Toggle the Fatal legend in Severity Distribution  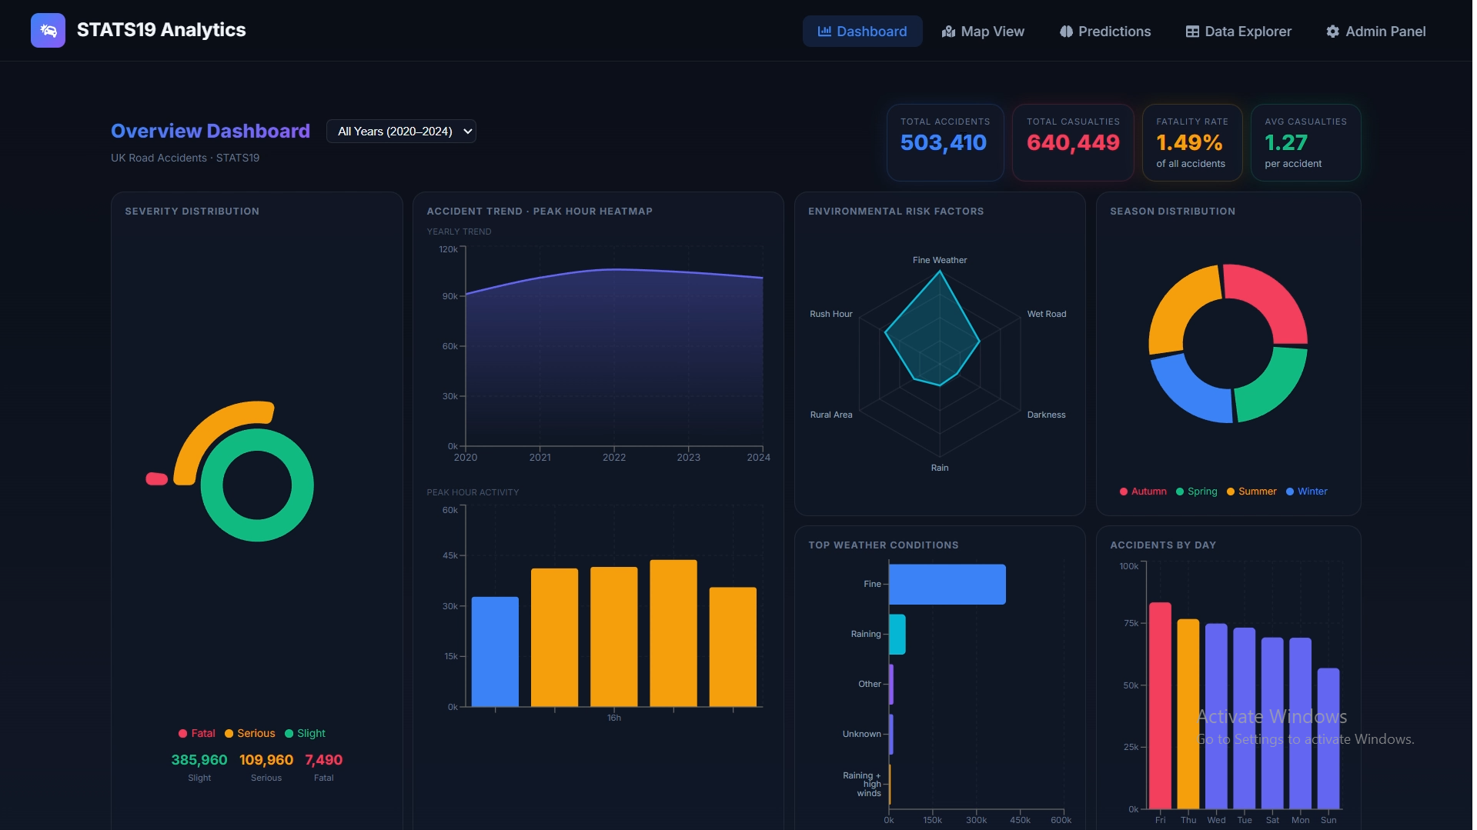pyautogui.click(x=196, y=733)
